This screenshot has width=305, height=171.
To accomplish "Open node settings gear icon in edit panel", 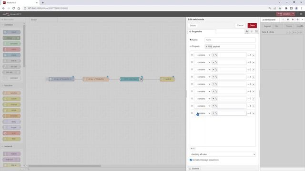I will pos(246,31).
